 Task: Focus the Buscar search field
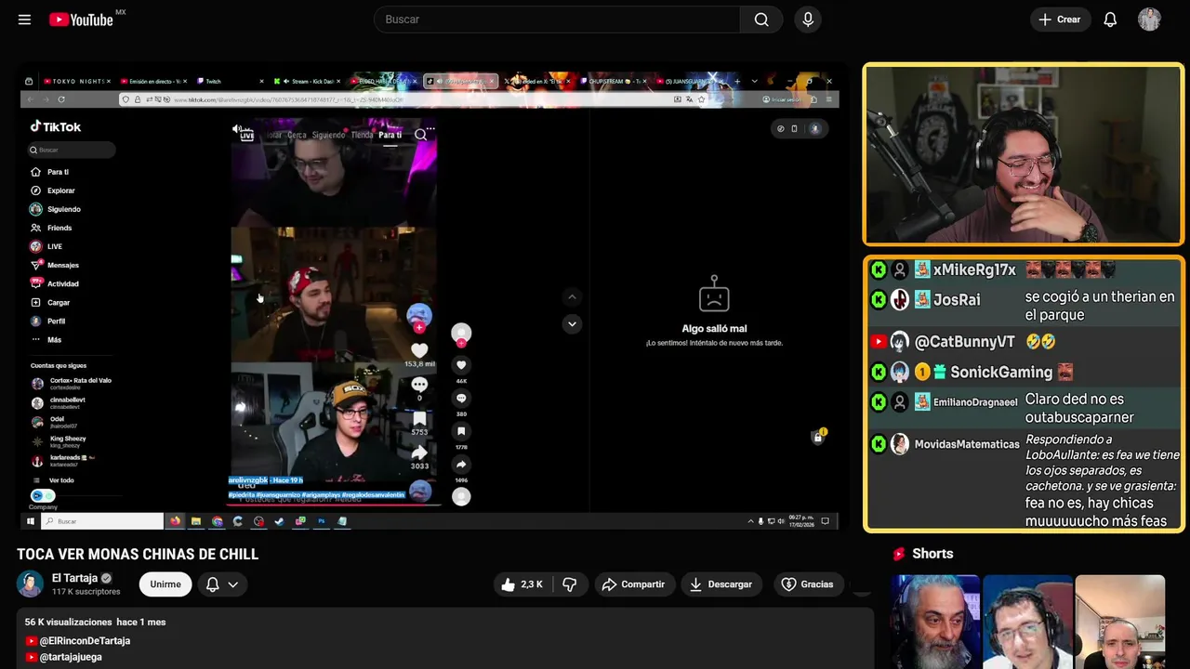click(x=557, y=20)
